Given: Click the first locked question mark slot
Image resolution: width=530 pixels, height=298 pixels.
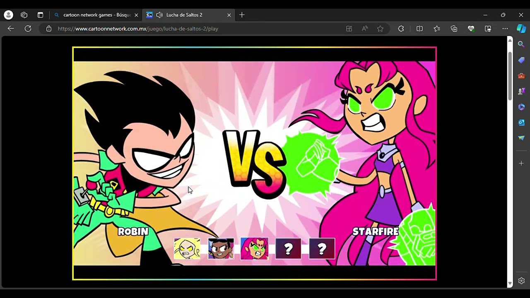Looking at the screenshot, I should 288,248.
